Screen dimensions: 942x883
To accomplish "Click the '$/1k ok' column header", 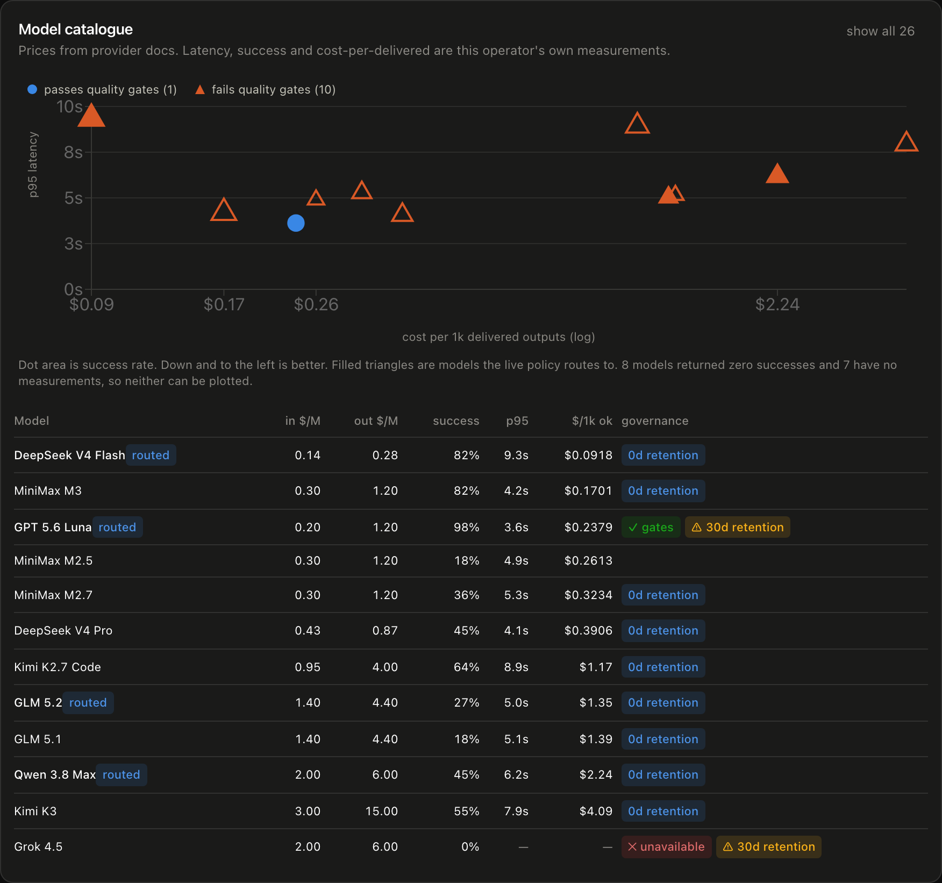I will (592, 421).
